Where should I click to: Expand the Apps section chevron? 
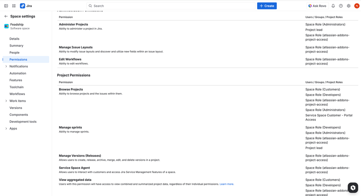coord(6,129)
